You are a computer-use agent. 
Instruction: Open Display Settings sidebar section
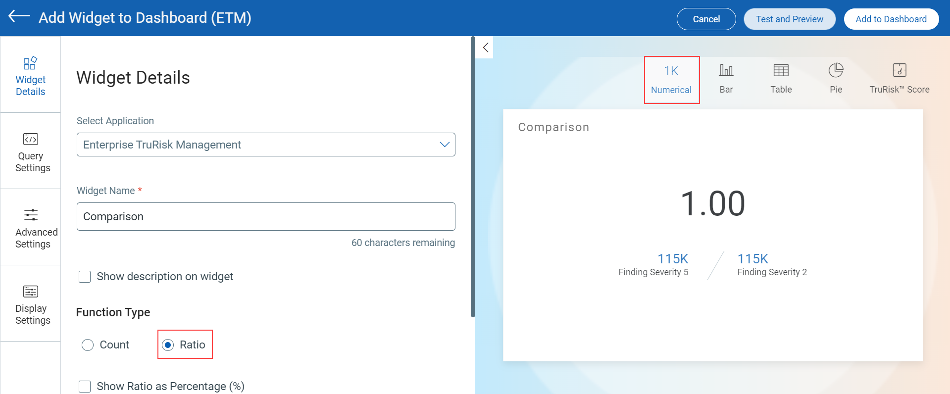pos(30,303)
